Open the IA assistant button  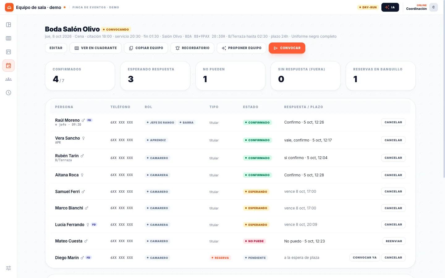pyautogui.click(x=390, y=7)
